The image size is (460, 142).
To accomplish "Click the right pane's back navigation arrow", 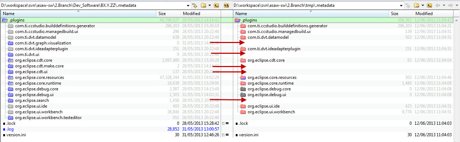I will pos(437,5).
